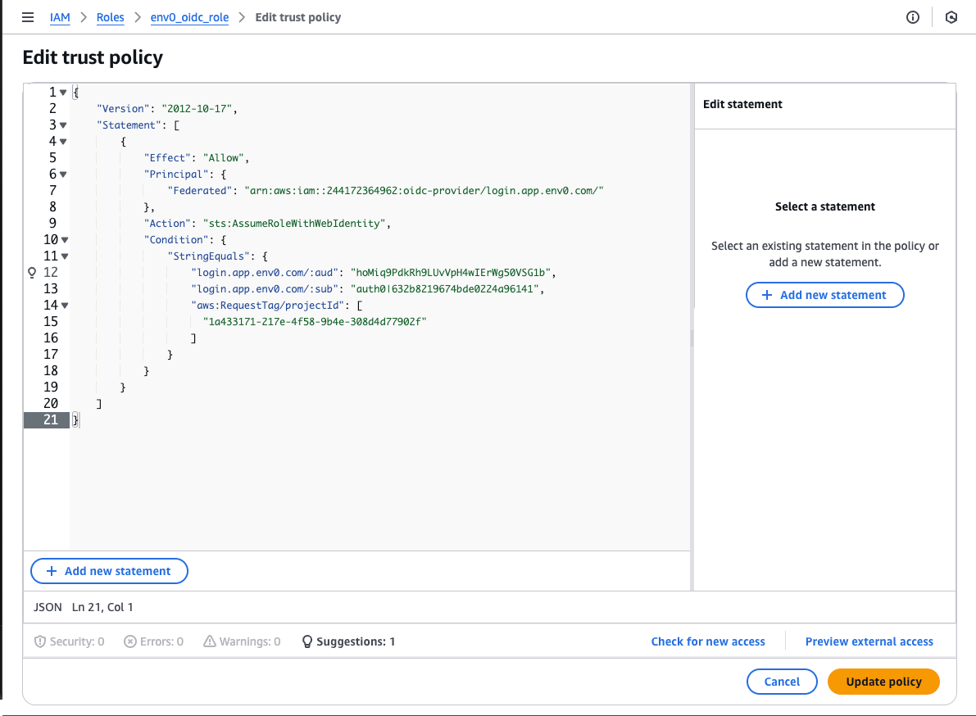Image resolution: width=976 pixels, height=716 pixels.
Task: Click the lightbulb suggestion icon on line 12
Action: pyautogui.click(x=32, y=273)
